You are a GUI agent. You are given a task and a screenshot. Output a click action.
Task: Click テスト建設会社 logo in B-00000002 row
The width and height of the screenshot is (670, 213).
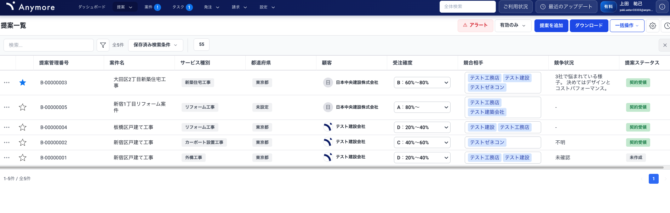coord(328,142)
